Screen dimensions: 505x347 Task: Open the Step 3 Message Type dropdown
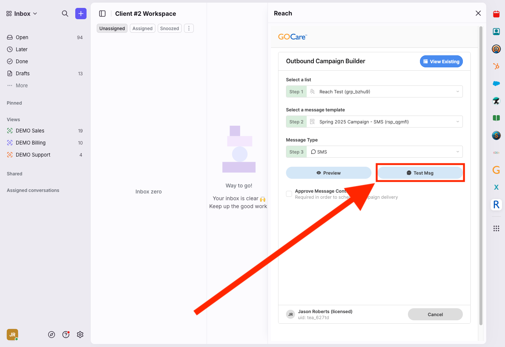pyautogui.click(x=384, y=152)
